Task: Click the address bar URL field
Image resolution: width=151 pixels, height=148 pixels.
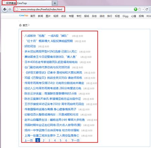Action: click(x=41, y=9)
